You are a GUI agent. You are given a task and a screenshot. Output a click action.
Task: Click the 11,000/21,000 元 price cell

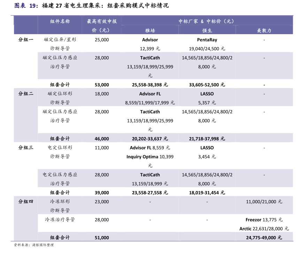pos(264,202)
